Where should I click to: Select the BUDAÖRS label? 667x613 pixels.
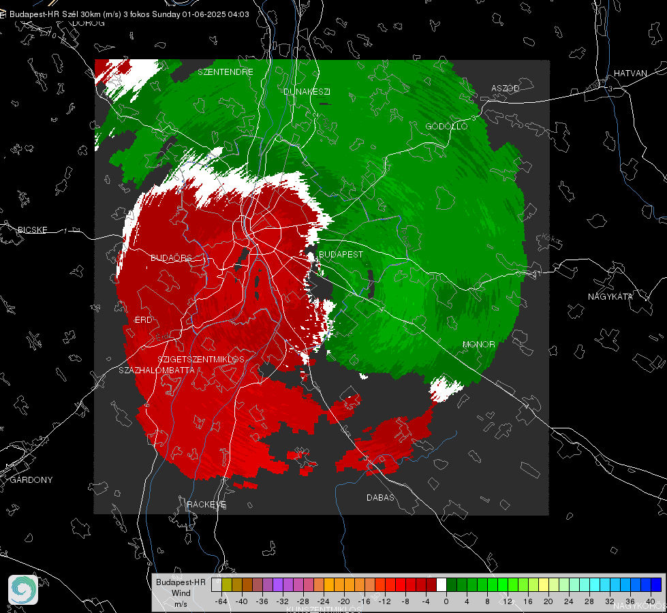172,257
